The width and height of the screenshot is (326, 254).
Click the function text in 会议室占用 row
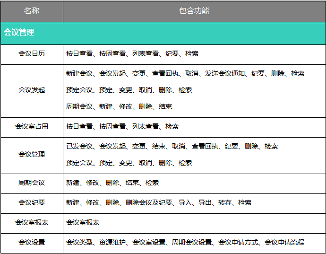pyautogui.click(x=122, y=127)
